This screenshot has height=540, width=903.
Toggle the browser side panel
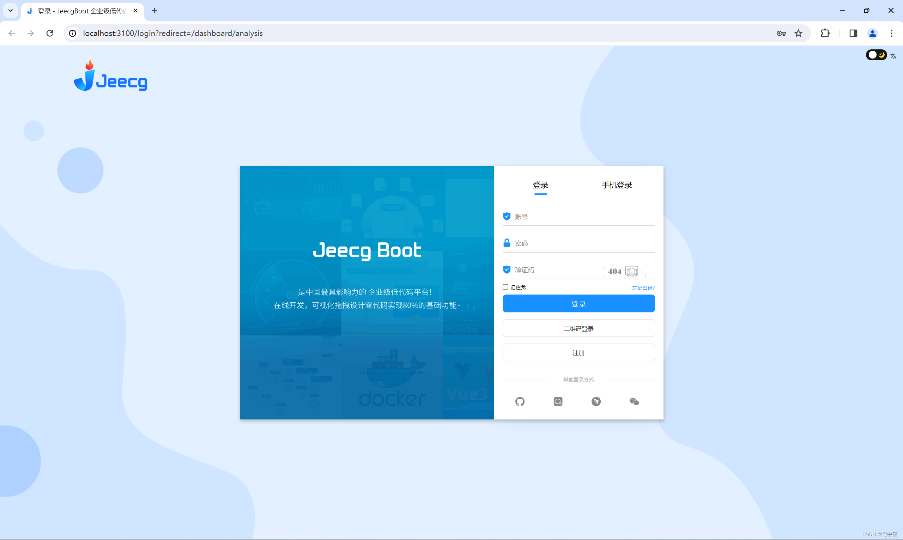point(853,33)
